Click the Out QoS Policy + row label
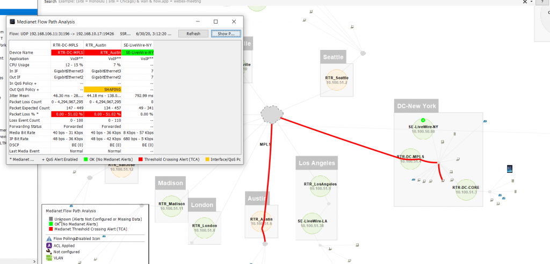550x264 pixels. 24,90
